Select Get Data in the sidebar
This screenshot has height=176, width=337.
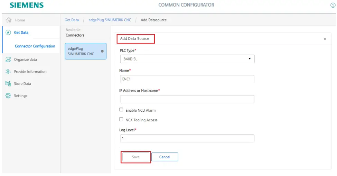coord(21,33)
